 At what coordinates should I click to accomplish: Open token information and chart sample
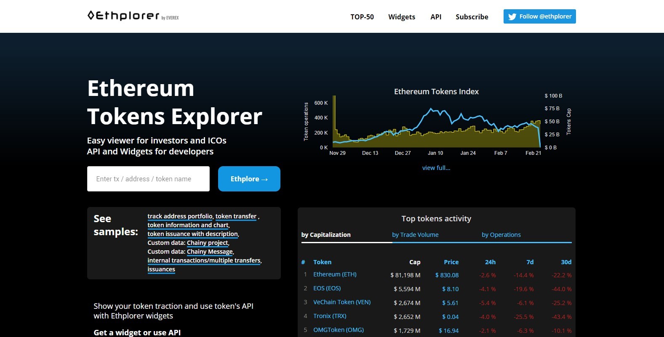pos(188,225)
